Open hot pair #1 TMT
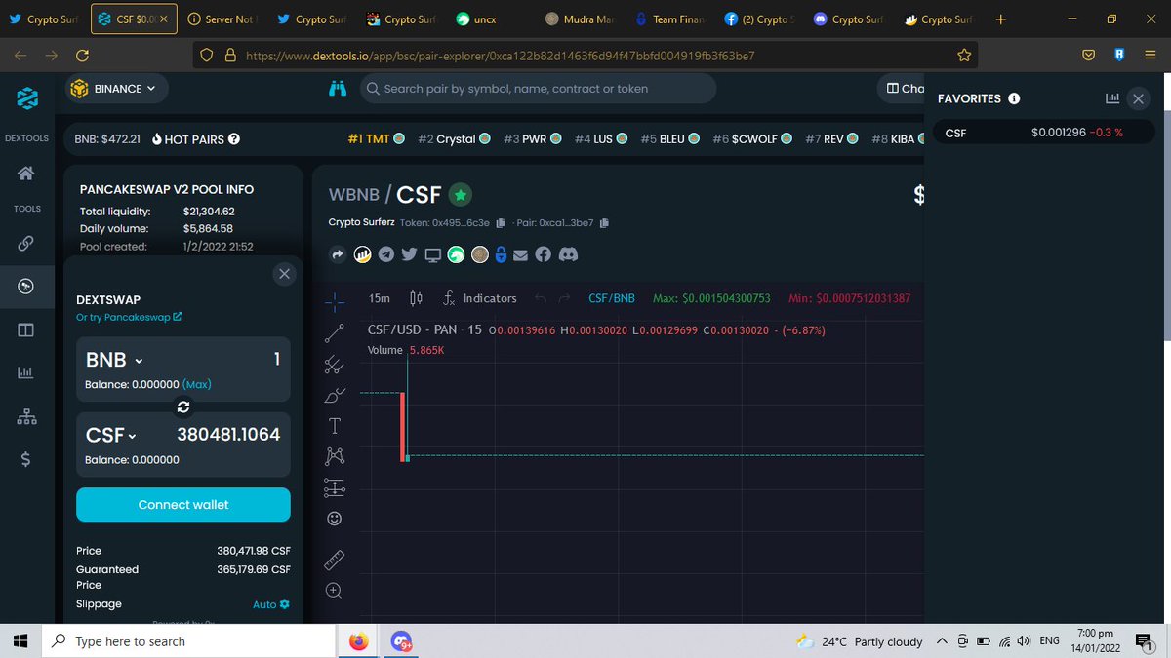The width and height of the screenshot is (1171, 658). [x=375, y=139]
